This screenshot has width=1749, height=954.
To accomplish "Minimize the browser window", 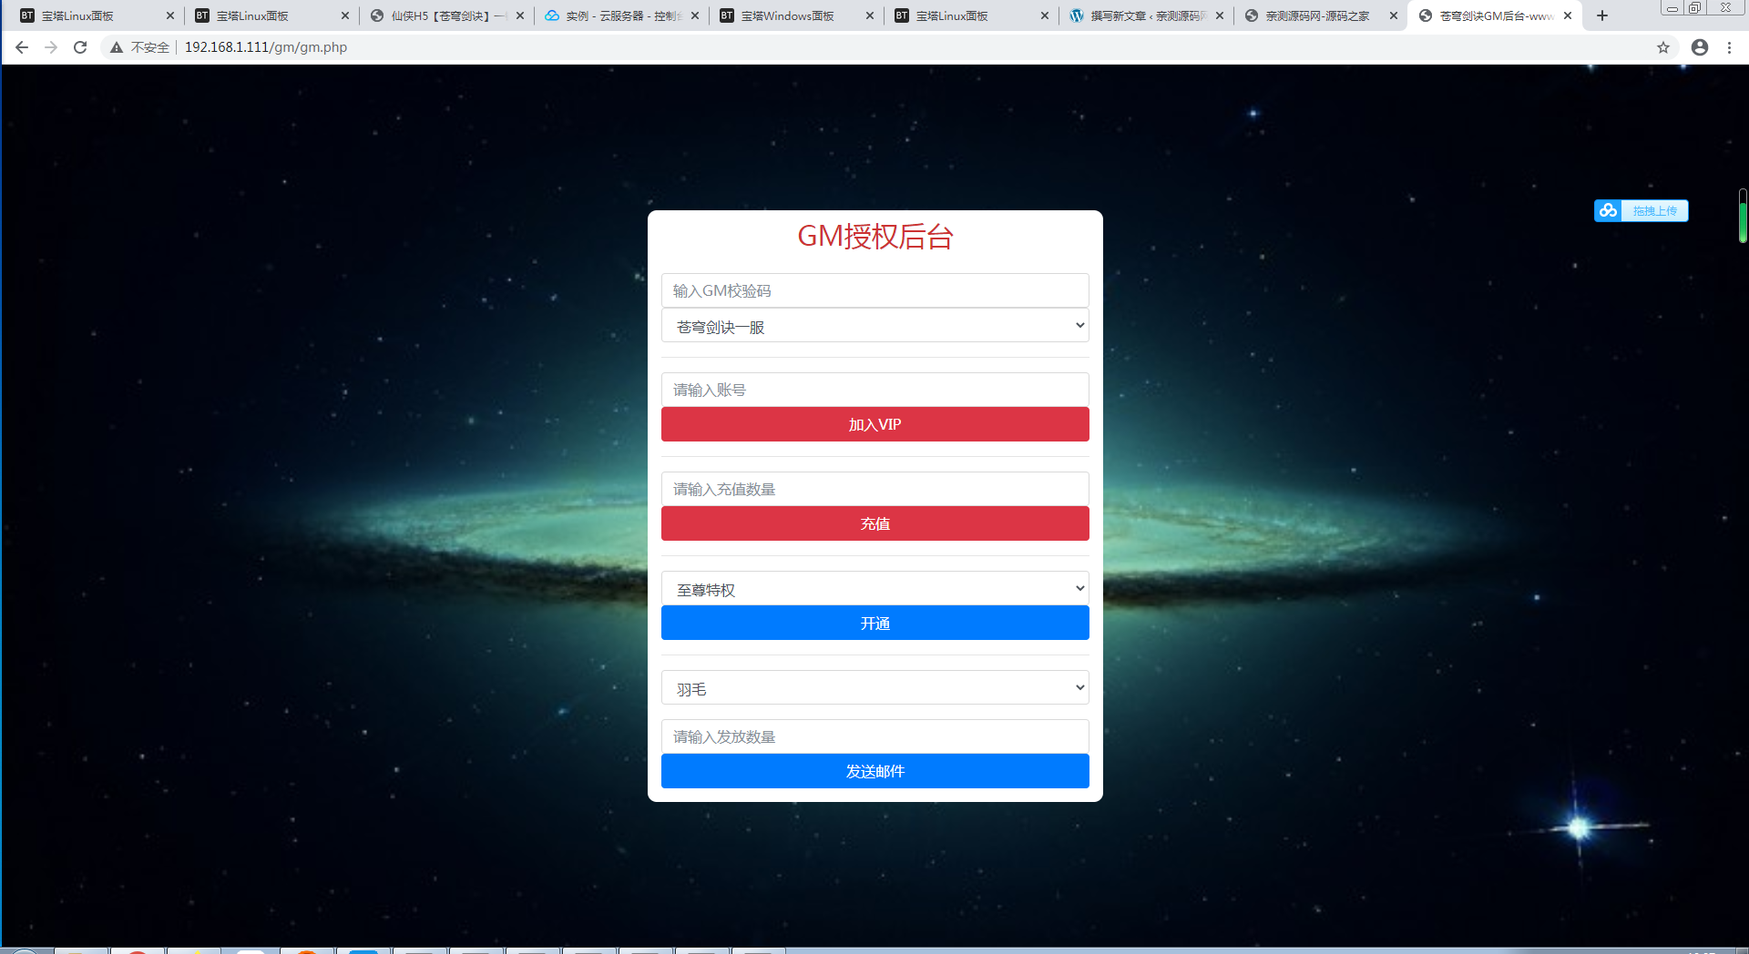I will pyautogui.click(x=1672, y=8).
